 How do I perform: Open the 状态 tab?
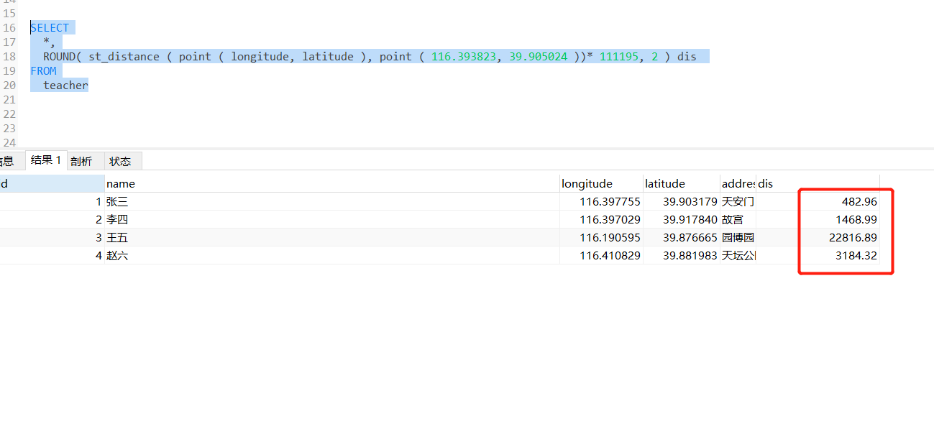[x=120, y=161]
